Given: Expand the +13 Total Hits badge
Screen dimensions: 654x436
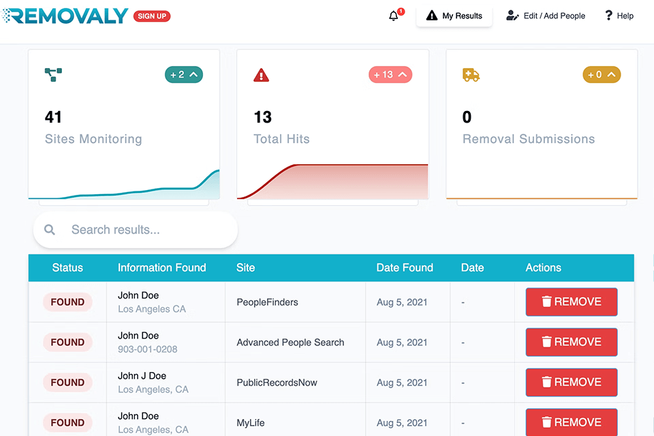Looking at the screenshot, I should pyautogui.click(x=390, y=75).
